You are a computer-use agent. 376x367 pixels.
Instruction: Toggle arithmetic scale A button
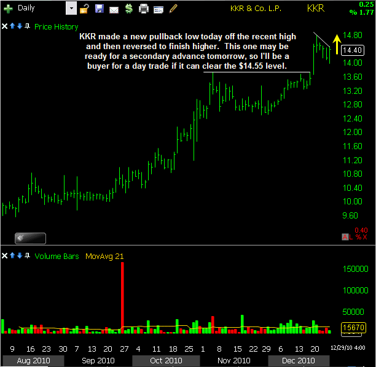click(x=345, y=237)
